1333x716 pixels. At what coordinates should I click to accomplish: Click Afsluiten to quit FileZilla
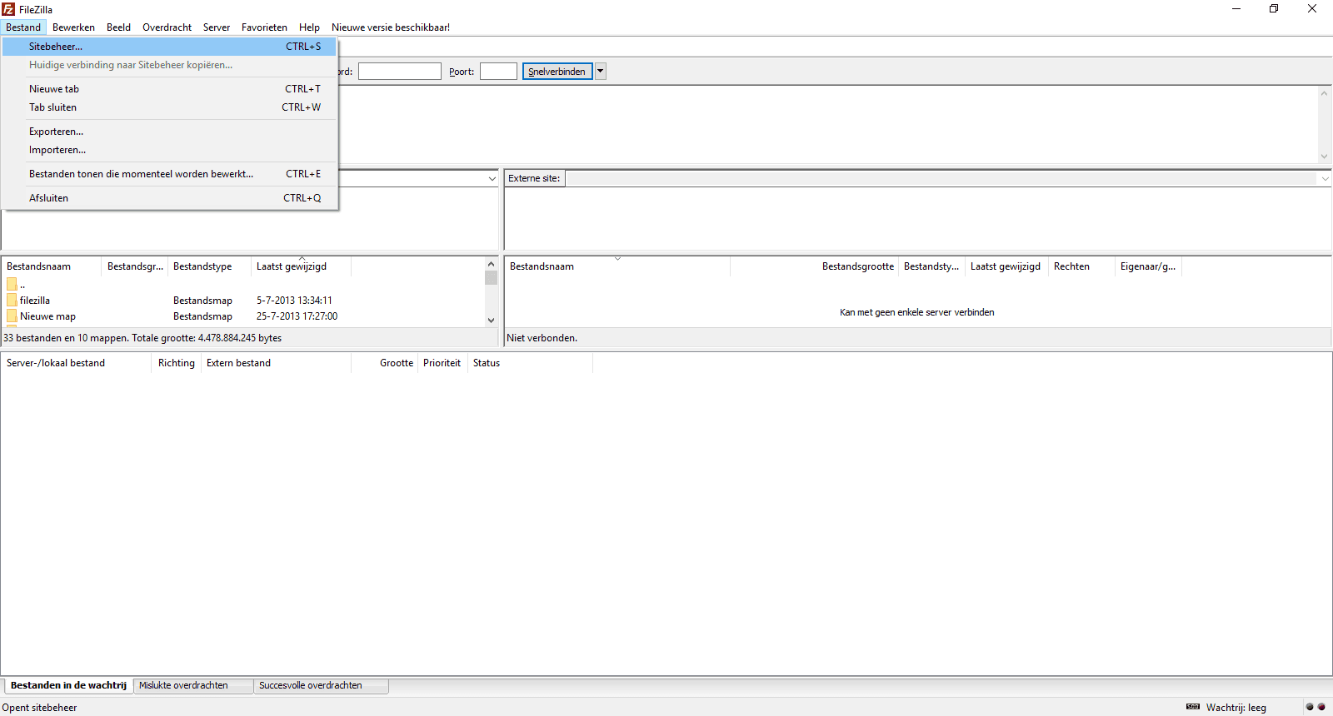pos(48,198)
